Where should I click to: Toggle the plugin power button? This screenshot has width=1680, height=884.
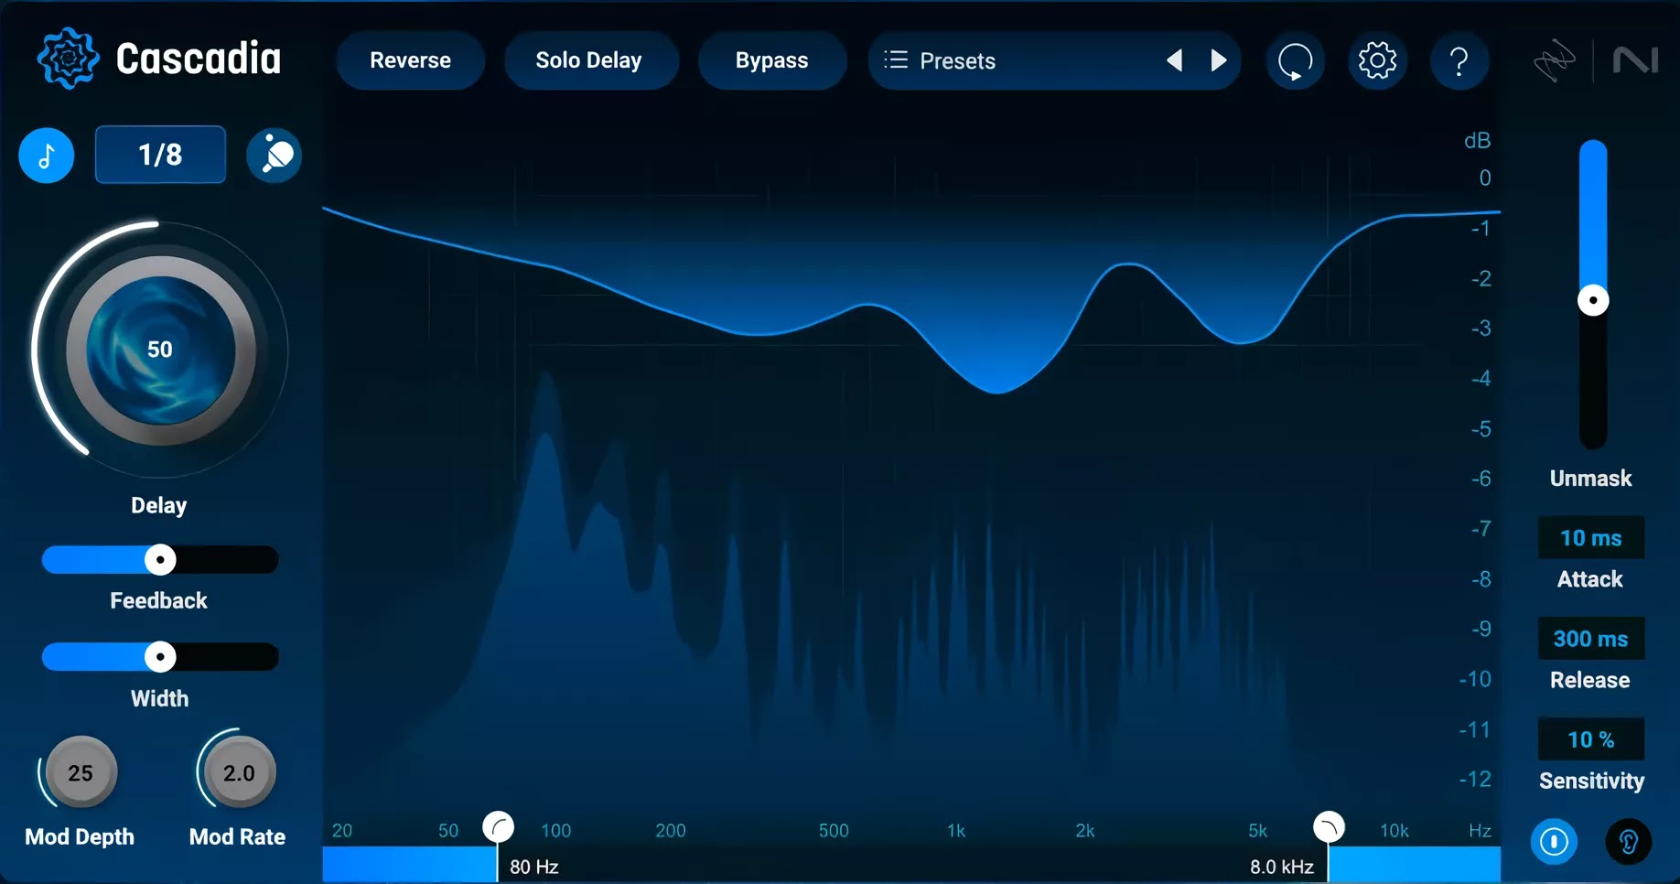(1554, 842)
